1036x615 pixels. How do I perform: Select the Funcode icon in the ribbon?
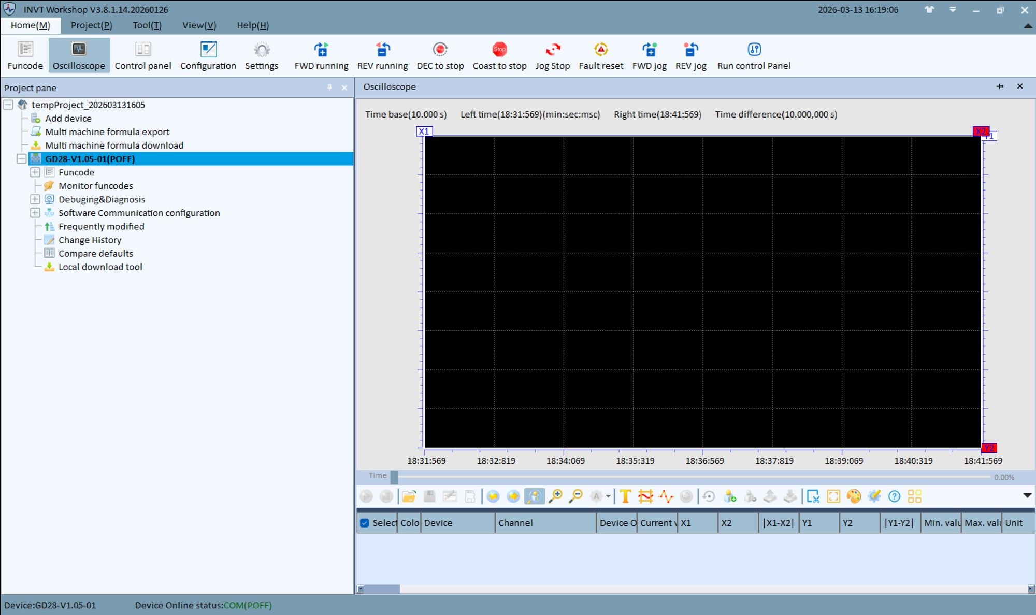click(25, 54)
